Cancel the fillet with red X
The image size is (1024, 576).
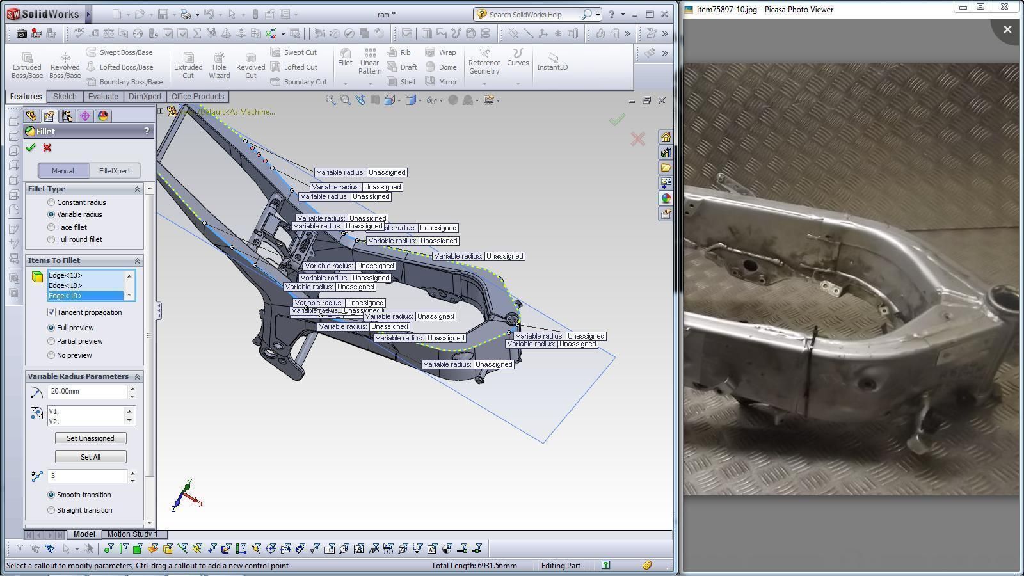tap(47, 148)
